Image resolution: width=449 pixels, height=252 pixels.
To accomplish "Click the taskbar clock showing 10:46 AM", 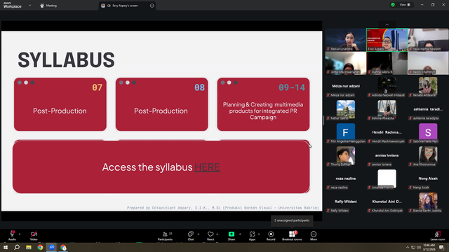I will tap(429, 247).
